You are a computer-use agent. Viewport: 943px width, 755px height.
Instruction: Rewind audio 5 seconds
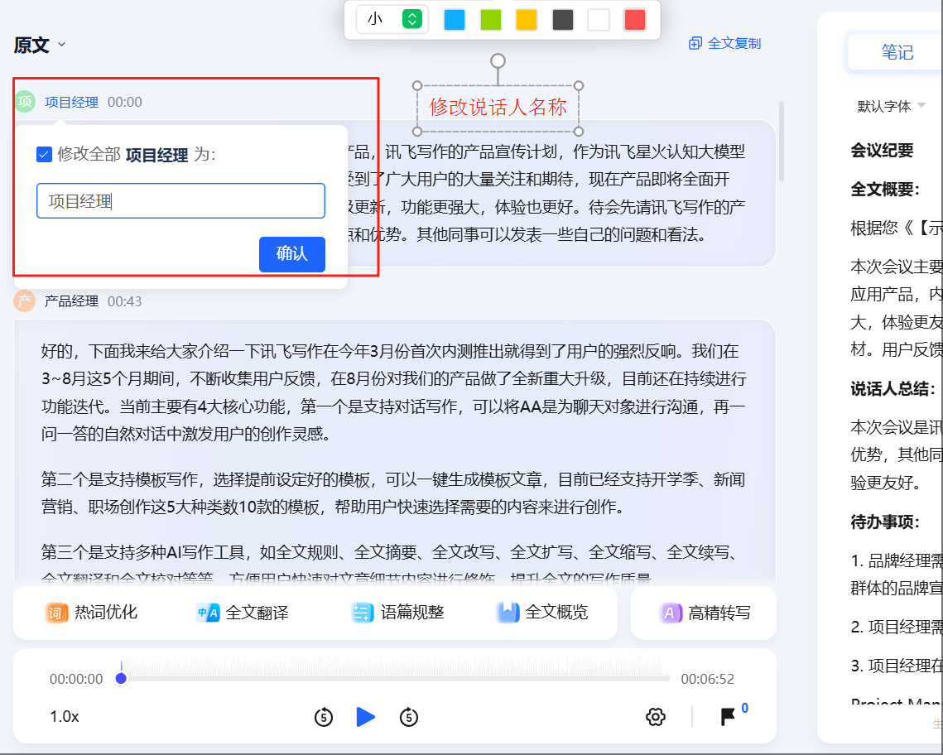point(324,717)
